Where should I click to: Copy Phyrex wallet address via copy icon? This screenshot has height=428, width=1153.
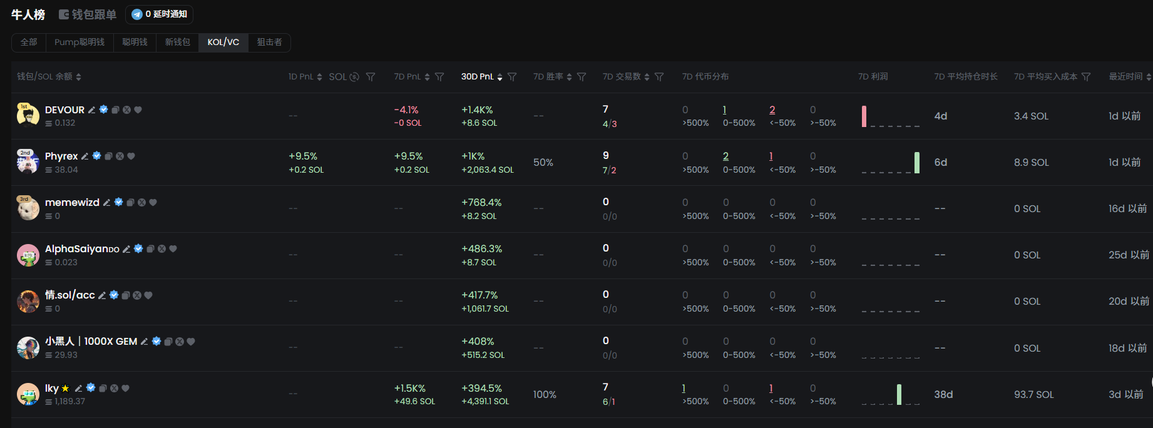coord(108,156)
